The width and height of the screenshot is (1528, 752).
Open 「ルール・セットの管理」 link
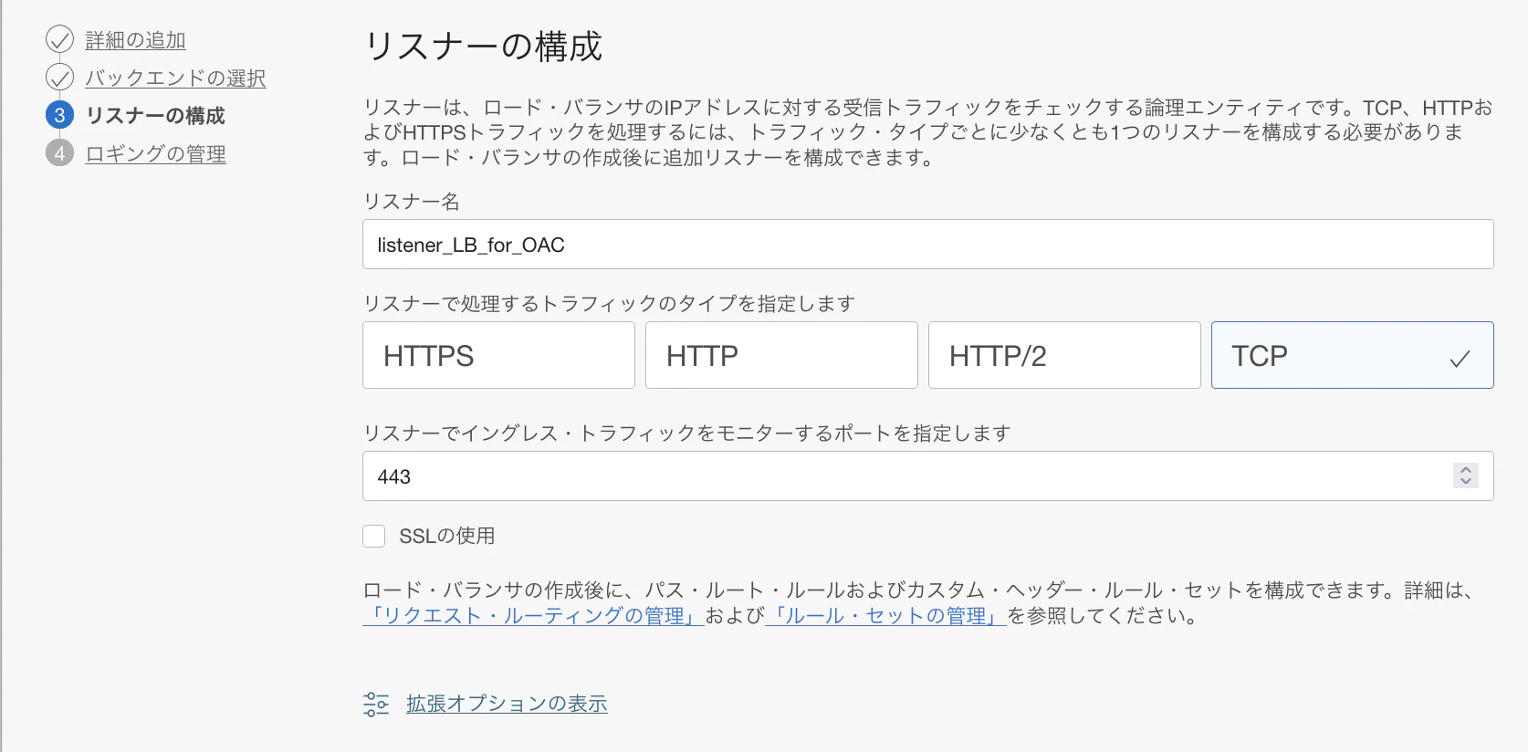[x=885, y=616]
